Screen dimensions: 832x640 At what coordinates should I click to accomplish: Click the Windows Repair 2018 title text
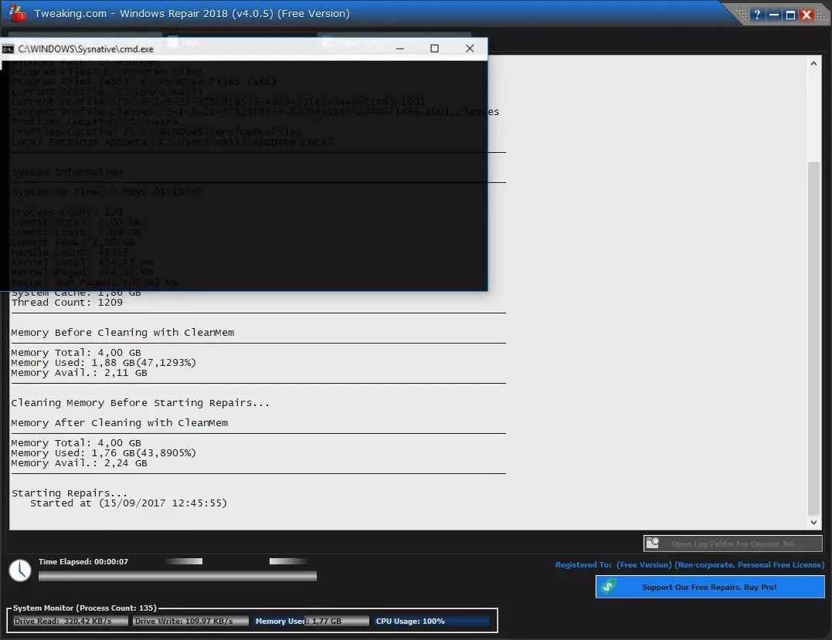coord(192,13)
